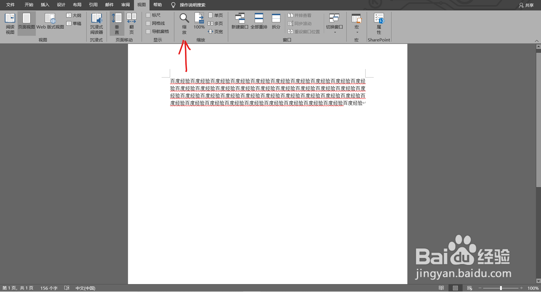Enable the Ruler (标尺) checkbox
Screen dimensions: 541x292
[x=148, y=15]
